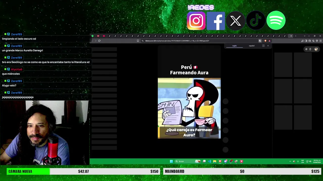The height and width of the screenshot is (181, 323).
Task: Click the chat message 'Alygo valo?'
Action: tap(9, 85)
